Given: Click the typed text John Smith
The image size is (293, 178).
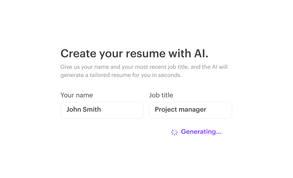Looking at the screenshot, I should [84, 110].
